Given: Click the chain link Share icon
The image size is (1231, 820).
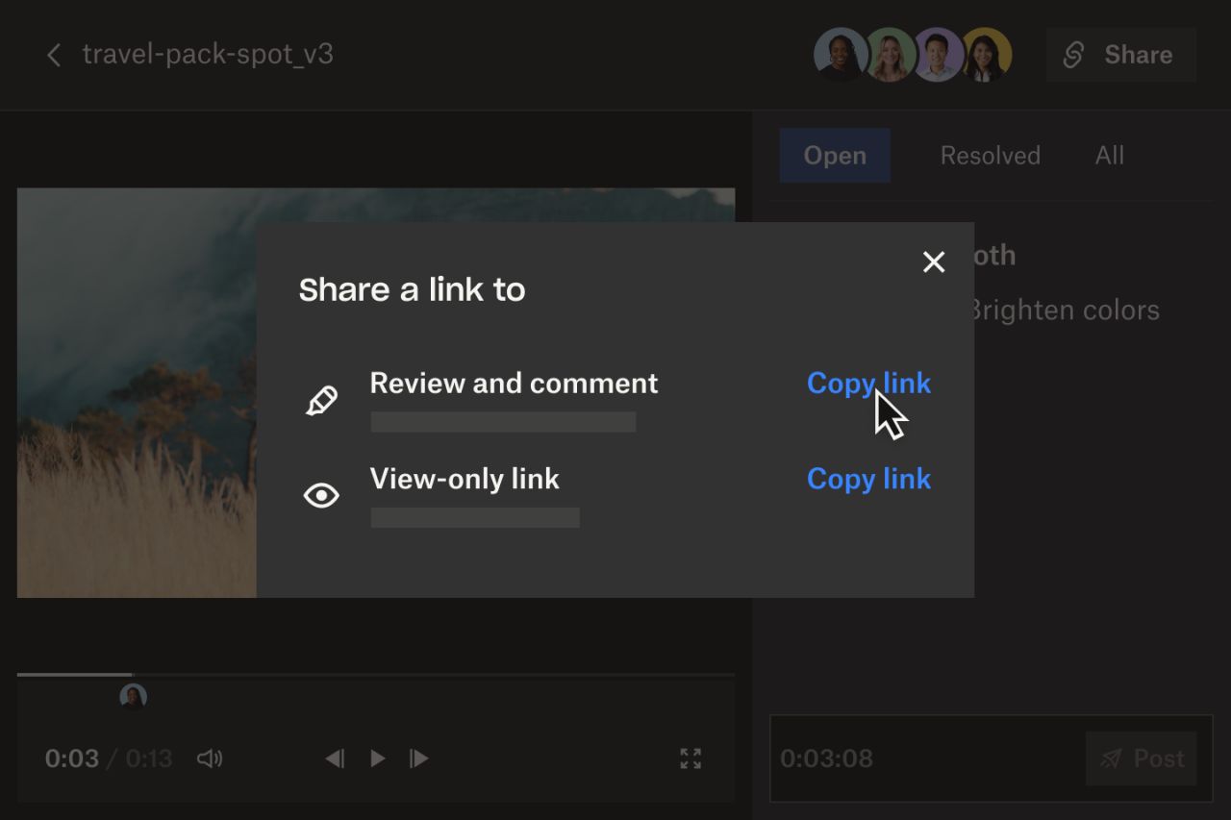Looking at the screenshot, I should (x=1075, y=55).
